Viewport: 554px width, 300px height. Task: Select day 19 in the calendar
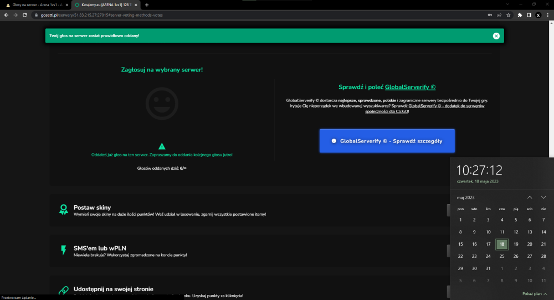(516, 244)
